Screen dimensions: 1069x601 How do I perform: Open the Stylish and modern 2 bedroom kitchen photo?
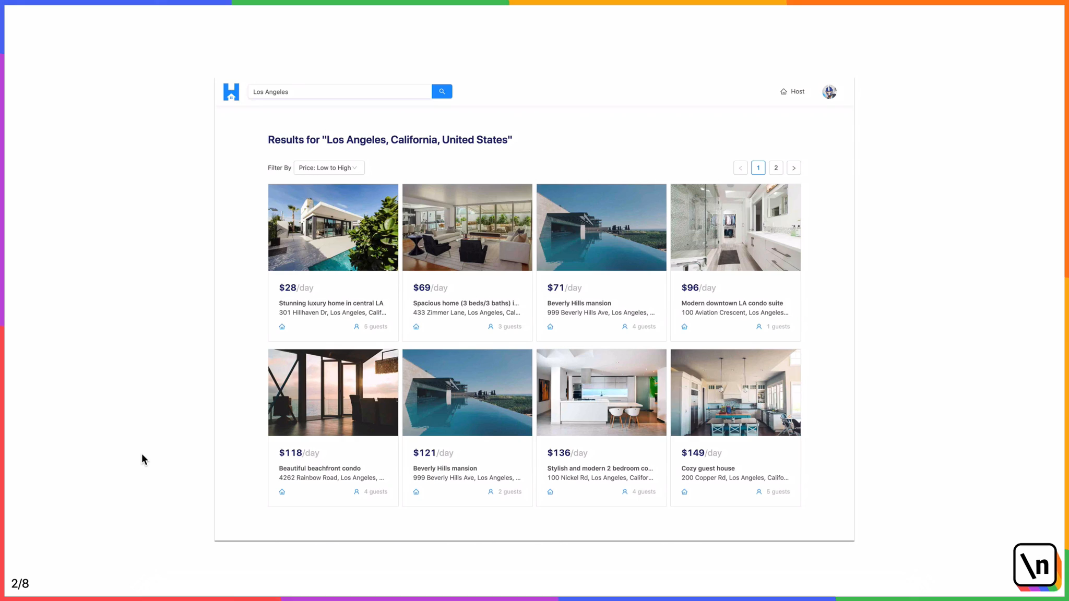point(601,392)
